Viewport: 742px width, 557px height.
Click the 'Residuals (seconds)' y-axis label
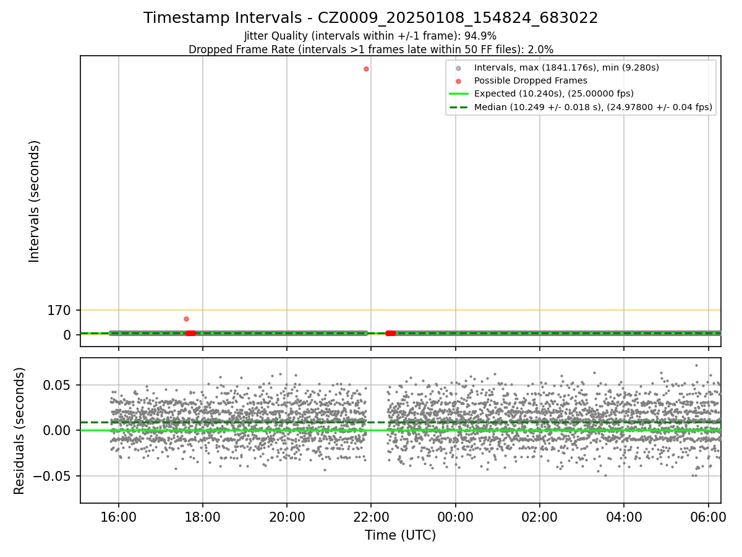point(20,431)
